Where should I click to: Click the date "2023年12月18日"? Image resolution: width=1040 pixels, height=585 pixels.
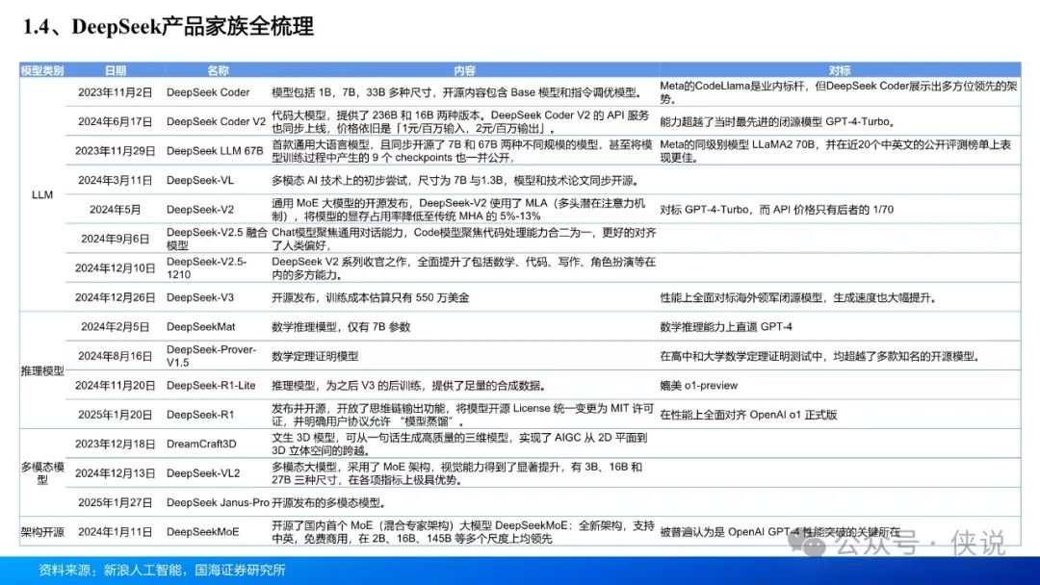point(116,444)
